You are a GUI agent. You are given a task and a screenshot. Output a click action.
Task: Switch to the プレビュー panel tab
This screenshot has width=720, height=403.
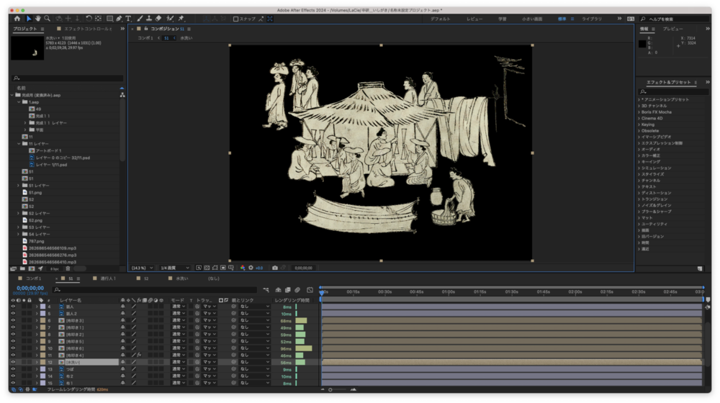[672, 29]
